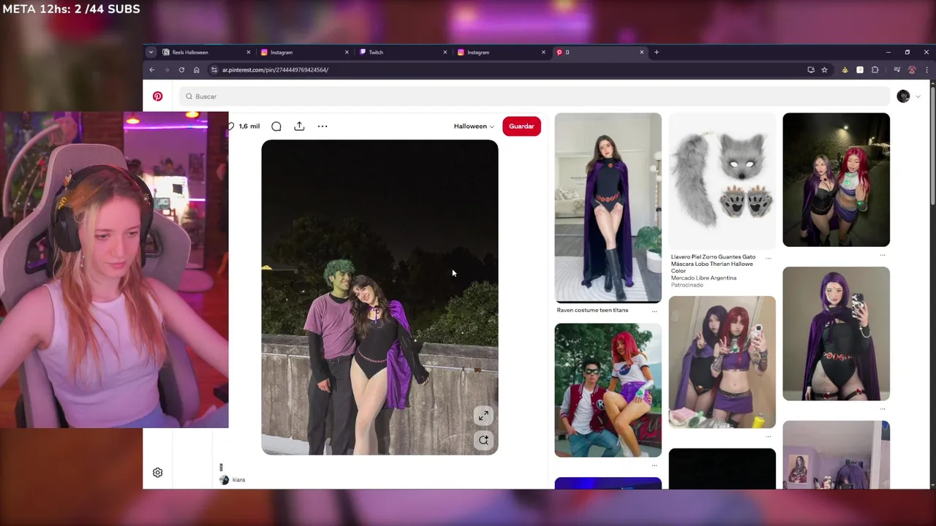Open the Pinterest profile avatar
This screenshot has height=526, width=936.
903,96
